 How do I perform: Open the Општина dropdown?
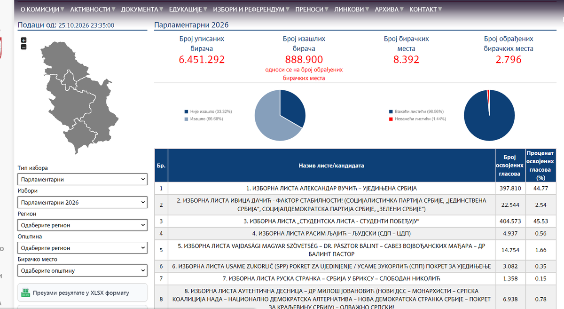click(82, 248)
